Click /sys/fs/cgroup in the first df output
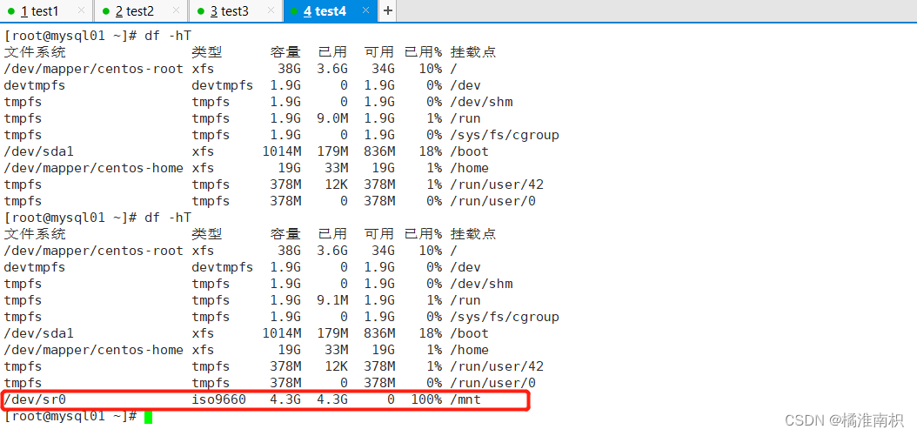This screenshot has width=917, height=436. 505,135
